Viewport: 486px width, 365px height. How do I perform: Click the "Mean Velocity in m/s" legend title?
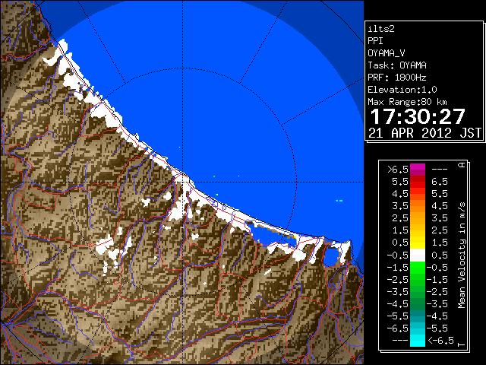tap(462, 255)
